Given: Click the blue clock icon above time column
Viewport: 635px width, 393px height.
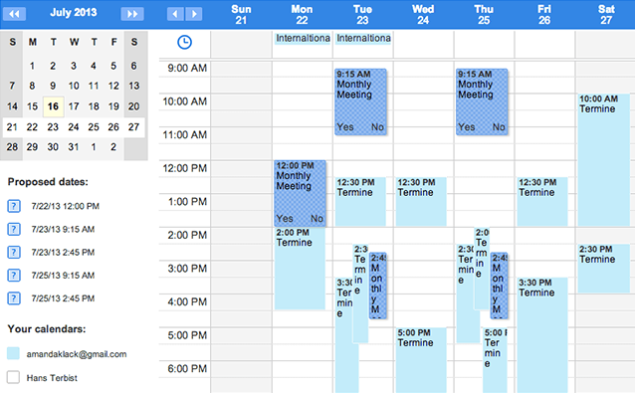Looking at the screenshot, I should [185, 42].
